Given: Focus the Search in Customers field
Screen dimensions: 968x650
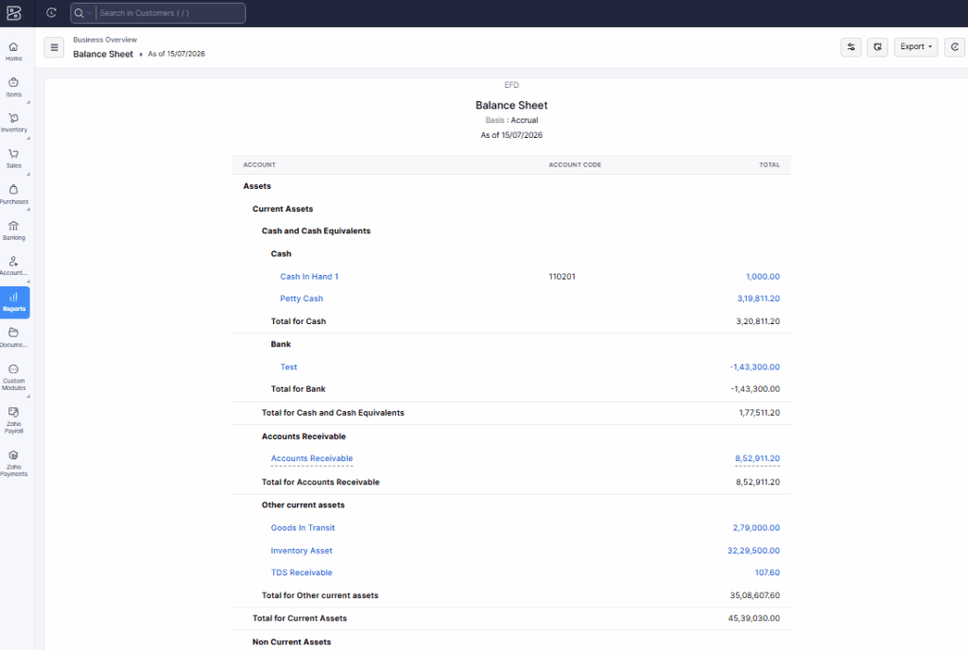Looking at the screenshot, I should point(170,13).
